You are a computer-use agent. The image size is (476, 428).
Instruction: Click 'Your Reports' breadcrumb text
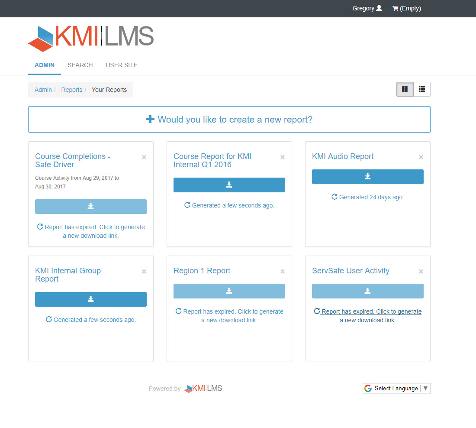tap(109, 90)
